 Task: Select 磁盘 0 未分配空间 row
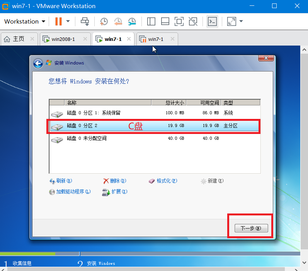pos(155,138)
